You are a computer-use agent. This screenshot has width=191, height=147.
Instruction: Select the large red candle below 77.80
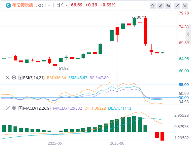tap(145, 31)
